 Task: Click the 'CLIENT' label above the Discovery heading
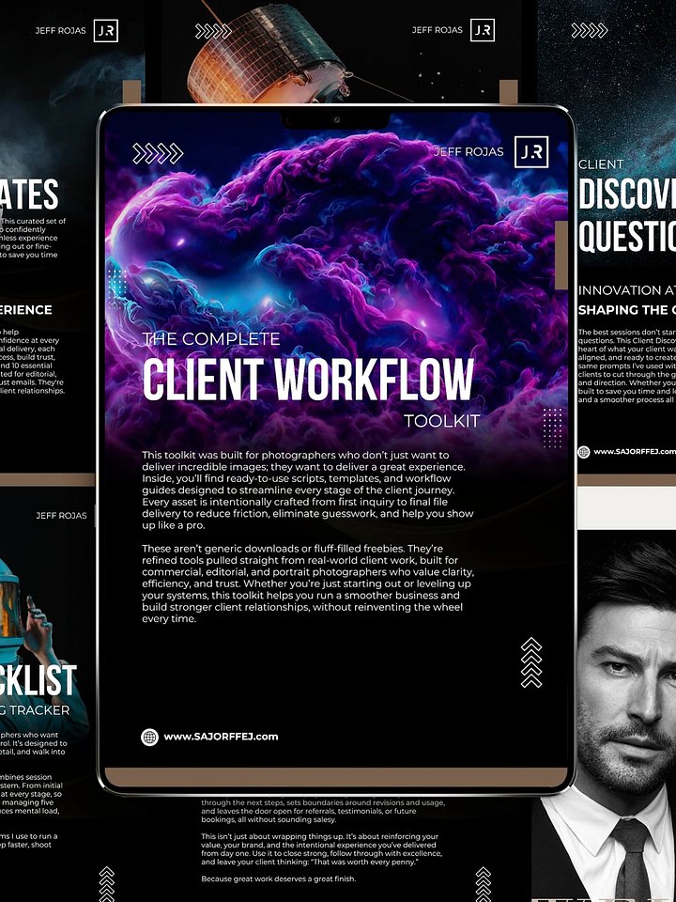(601, 164)
